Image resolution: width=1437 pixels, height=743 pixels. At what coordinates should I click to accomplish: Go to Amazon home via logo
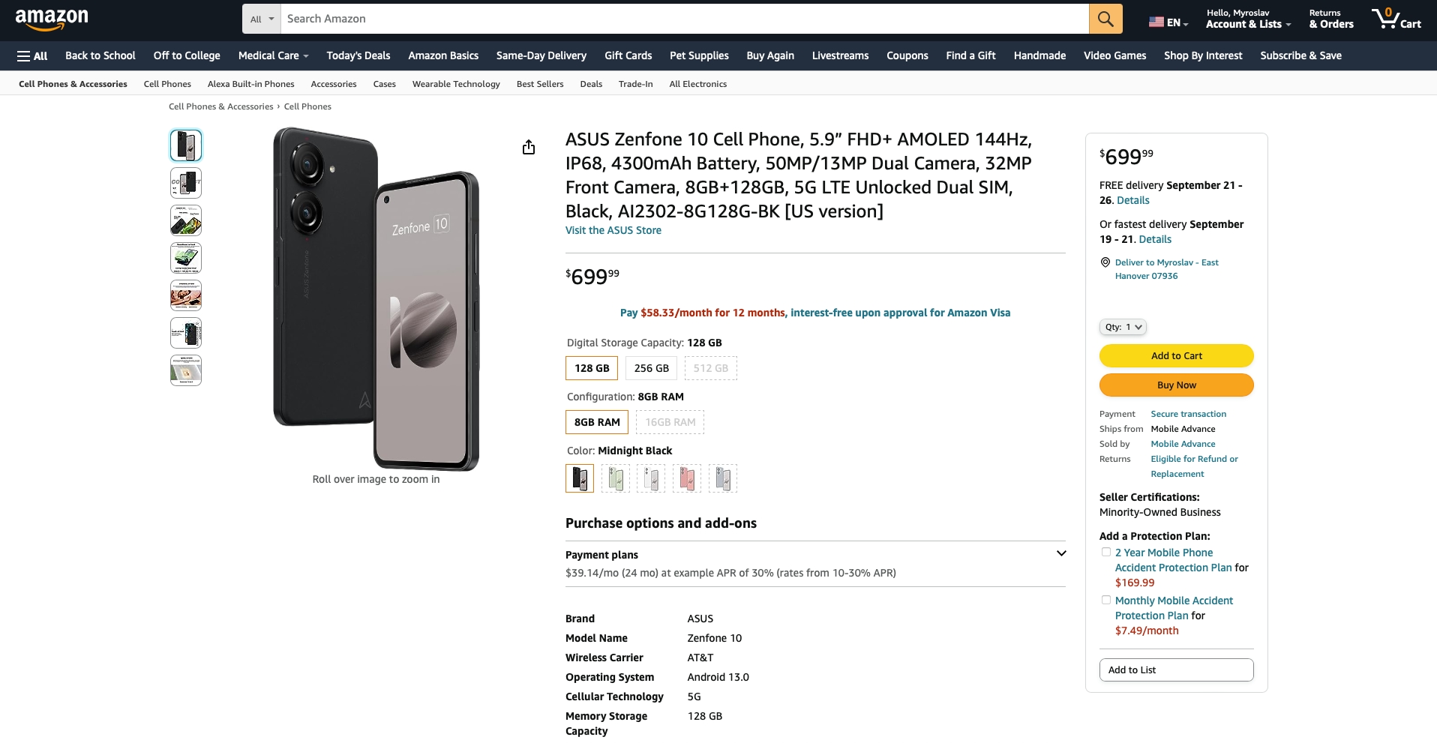(x=52, y=19)
